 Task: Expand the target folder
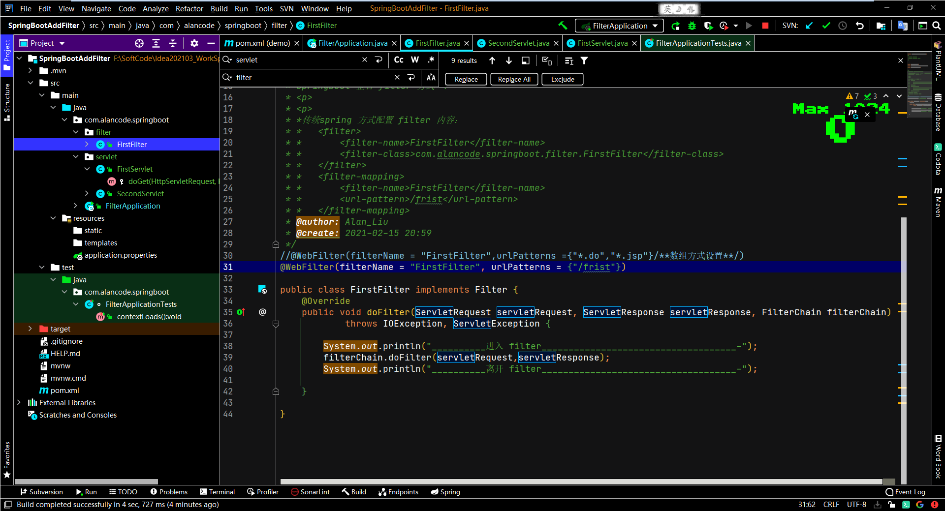(30, 329)
